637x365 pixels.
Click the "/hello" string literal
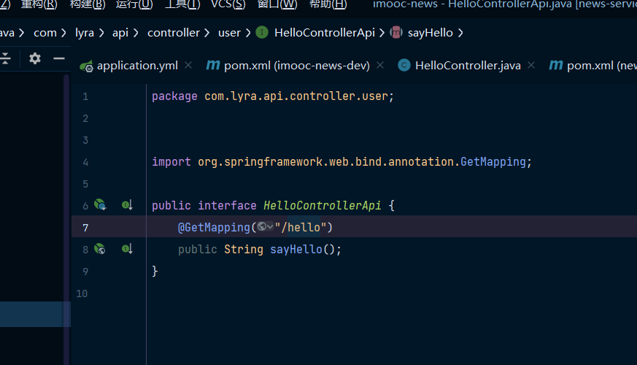click(301, 227)
